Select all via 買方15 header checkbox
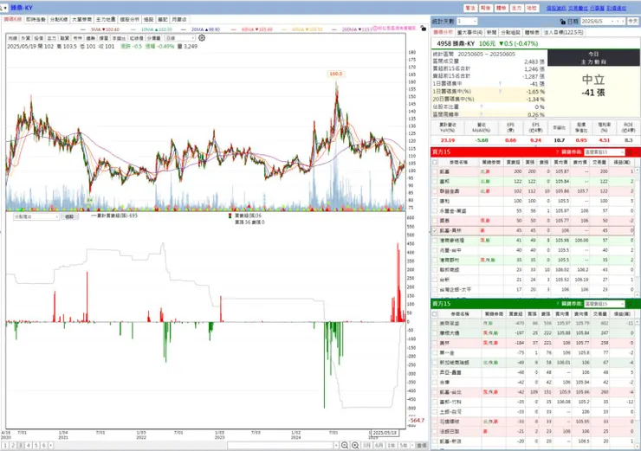This screenshot has width=641, height=451. [435, 162]
